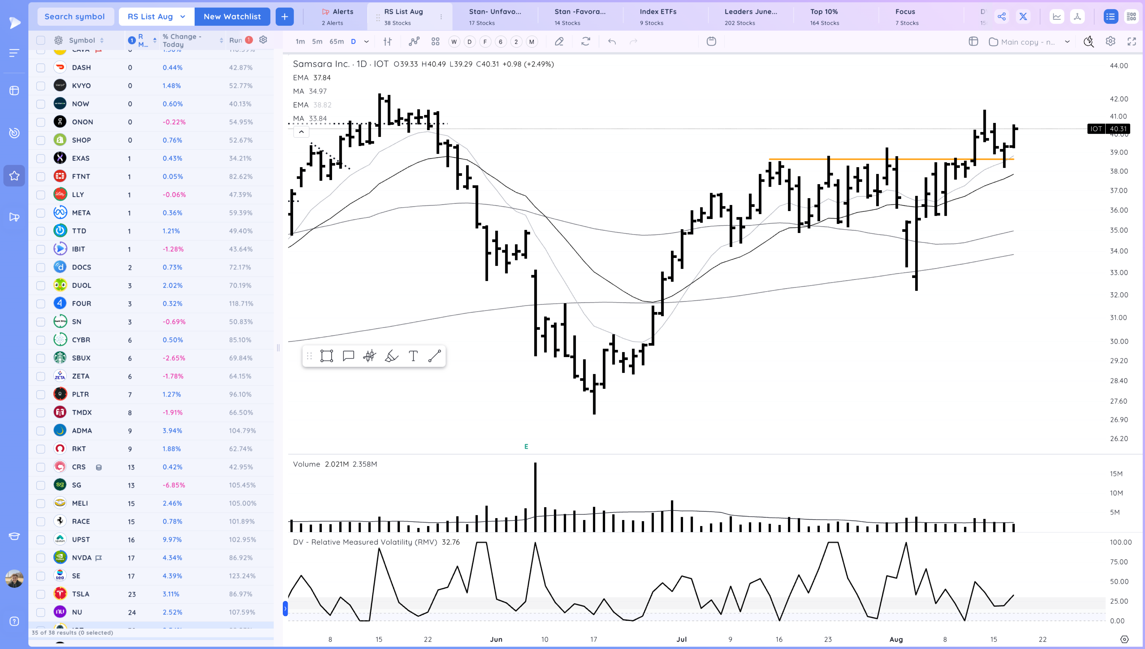Open the rectangle drawing tool

coord(327,356)
